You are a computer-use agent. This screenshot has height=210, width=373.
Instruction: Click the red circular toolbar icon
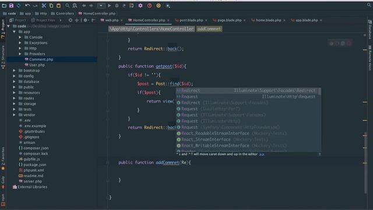(x=149, y=6)
